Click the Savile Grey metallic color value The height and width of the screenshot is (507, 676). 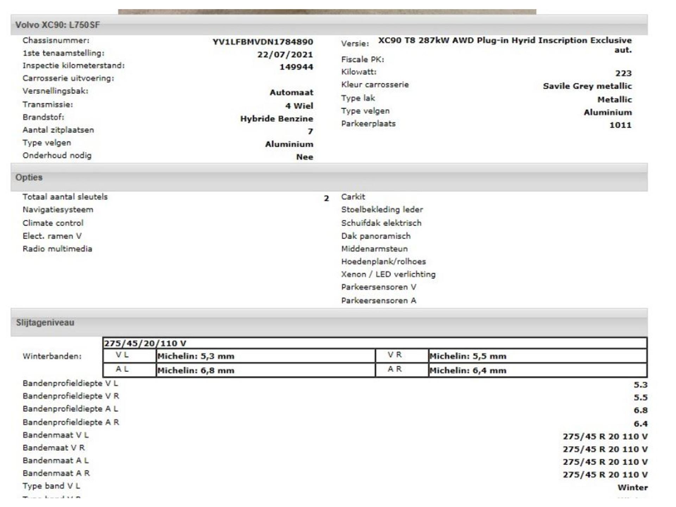pos(587,86)
